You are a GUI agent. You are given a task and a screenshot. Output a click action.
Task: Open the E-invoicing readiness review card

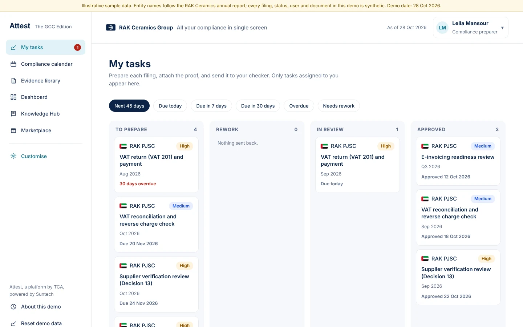click(458, 161)
